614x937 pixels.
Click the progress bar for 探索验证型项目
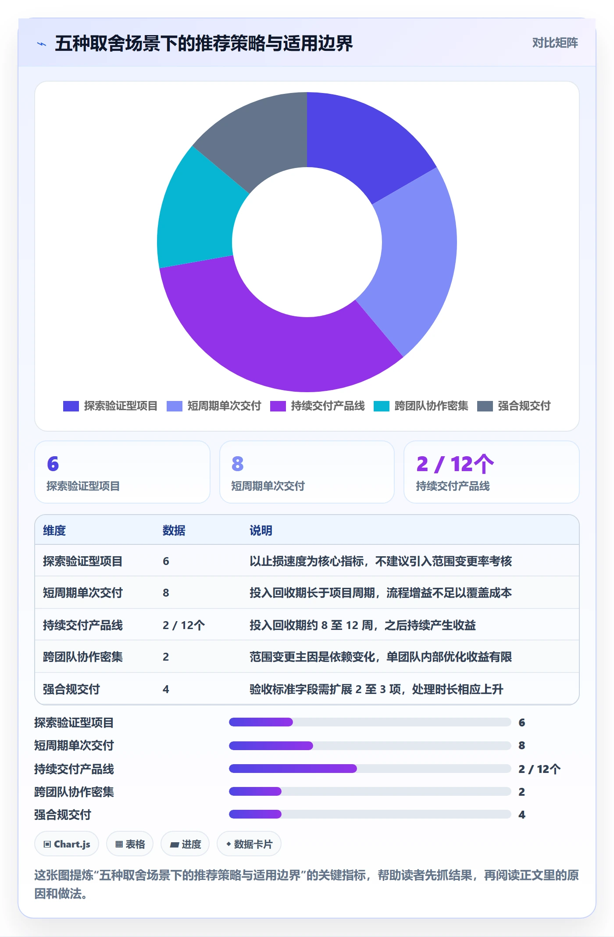(x=370, y=722)
